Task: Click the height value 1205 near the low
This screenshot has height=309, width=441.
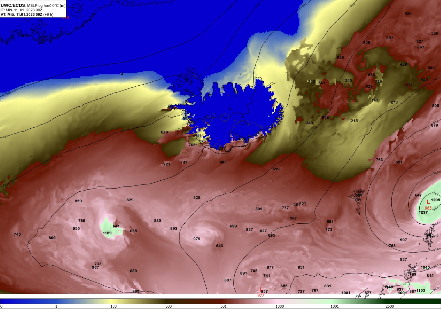Action: (435, 200)
